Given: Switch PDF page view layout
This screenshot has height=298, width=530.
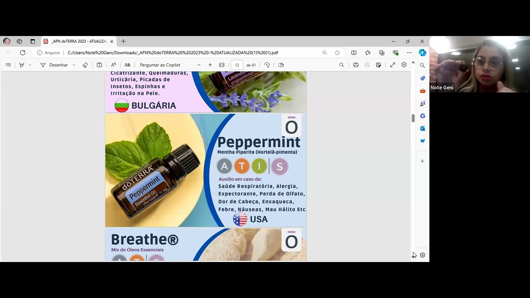Looking at the screenshot, I should click(281, 65).
